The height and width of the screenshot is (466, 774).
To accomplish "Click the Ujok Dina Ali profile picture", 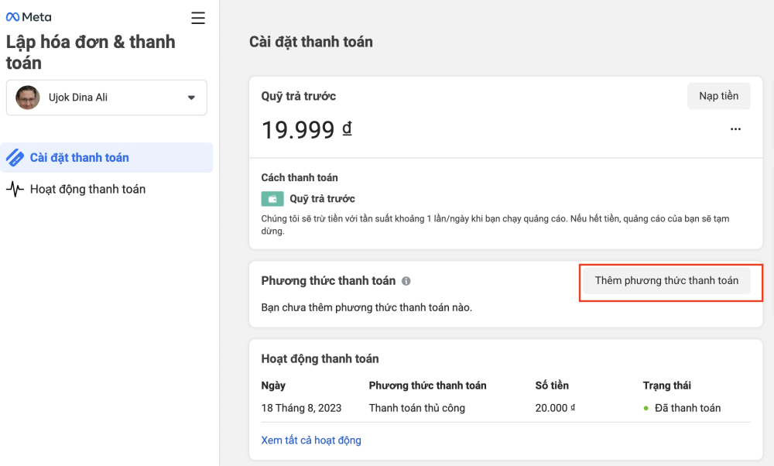I will coord(28,98).
